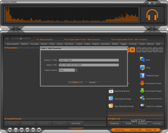Image resolution: width=168 pixels, height=133 pixels.
Task: Click the View Artist button
Action: [x=76, y=123]
